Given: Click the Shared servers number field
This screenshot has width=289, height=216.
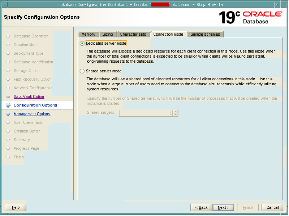Looking at the screenshot, I should click(146, 113).
